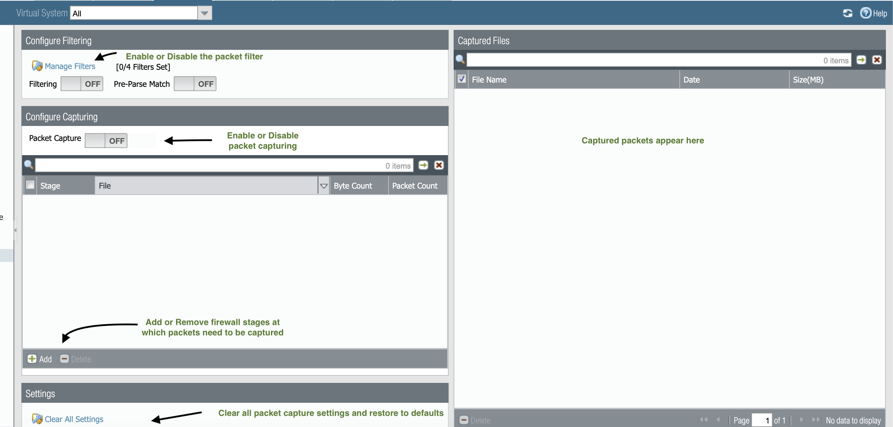893x427 pixels.
Task: Click the red clear-filter icon in Captured Files
Action: click(877, 60)
